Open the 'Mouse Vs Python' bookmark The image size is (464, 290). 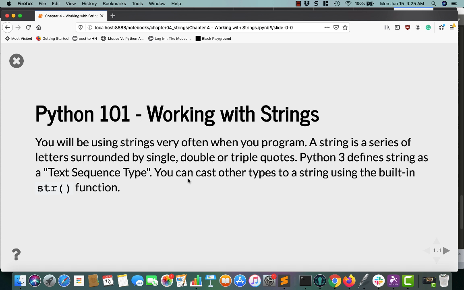[x=122, y=39]
